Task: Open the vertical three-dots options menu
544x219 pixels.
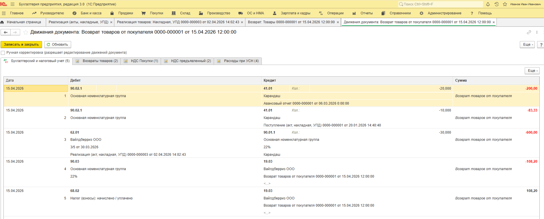Action: [x=537, y=32]
